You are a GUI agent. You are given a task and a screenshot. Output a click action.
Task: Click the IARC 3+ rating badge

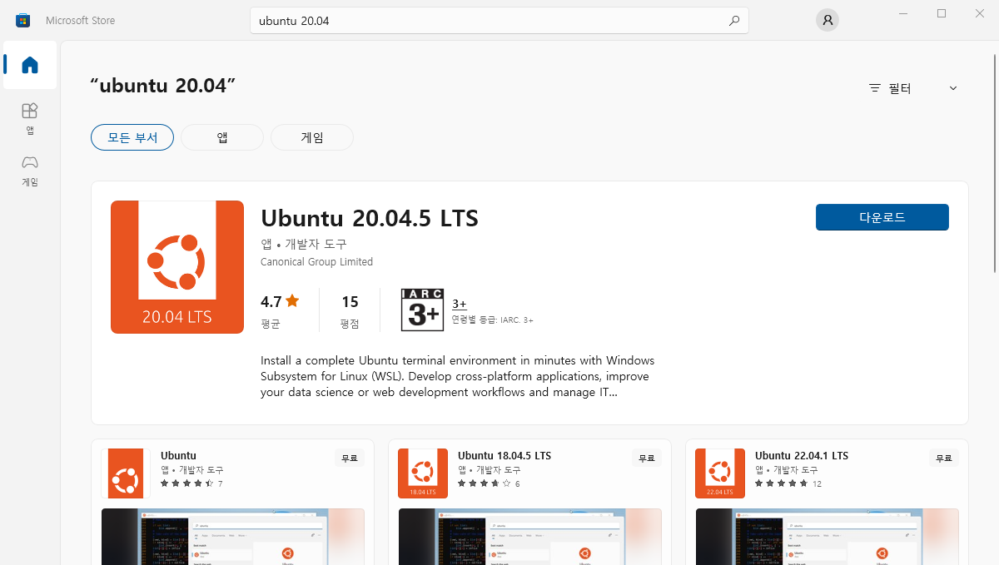click(422, 310)
